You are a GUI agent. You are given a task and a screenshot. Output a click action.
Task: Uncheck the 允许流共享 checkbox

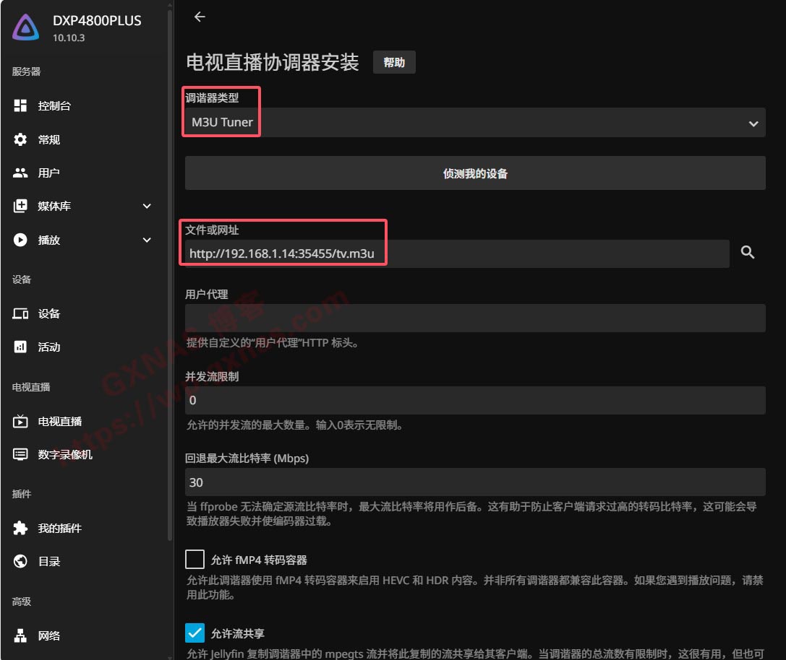click(x=195, y=633)
